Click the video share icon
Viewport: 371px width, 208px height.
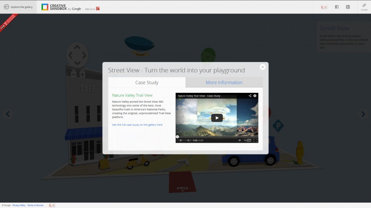click(250, 96)
